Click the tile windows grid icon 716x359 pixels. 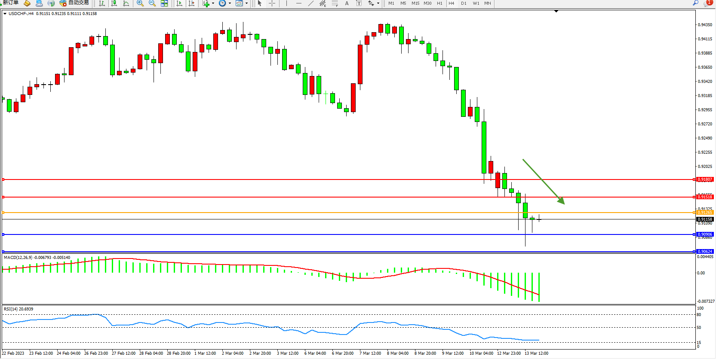click(164, 3)
